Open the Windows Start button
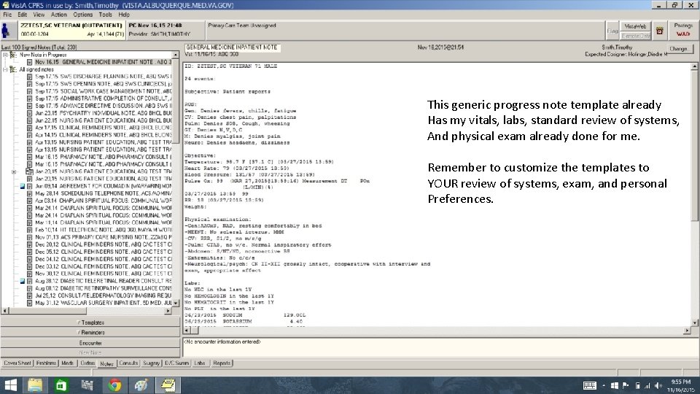700x394 pixels. (x=9, y=385)
